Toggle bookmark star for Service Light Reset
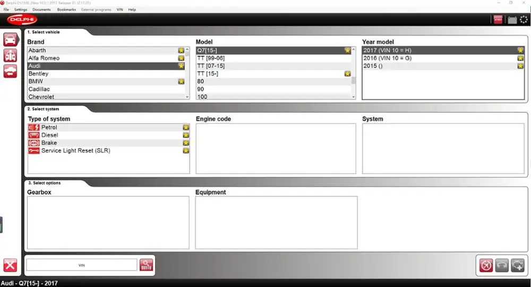 point(186,151)
